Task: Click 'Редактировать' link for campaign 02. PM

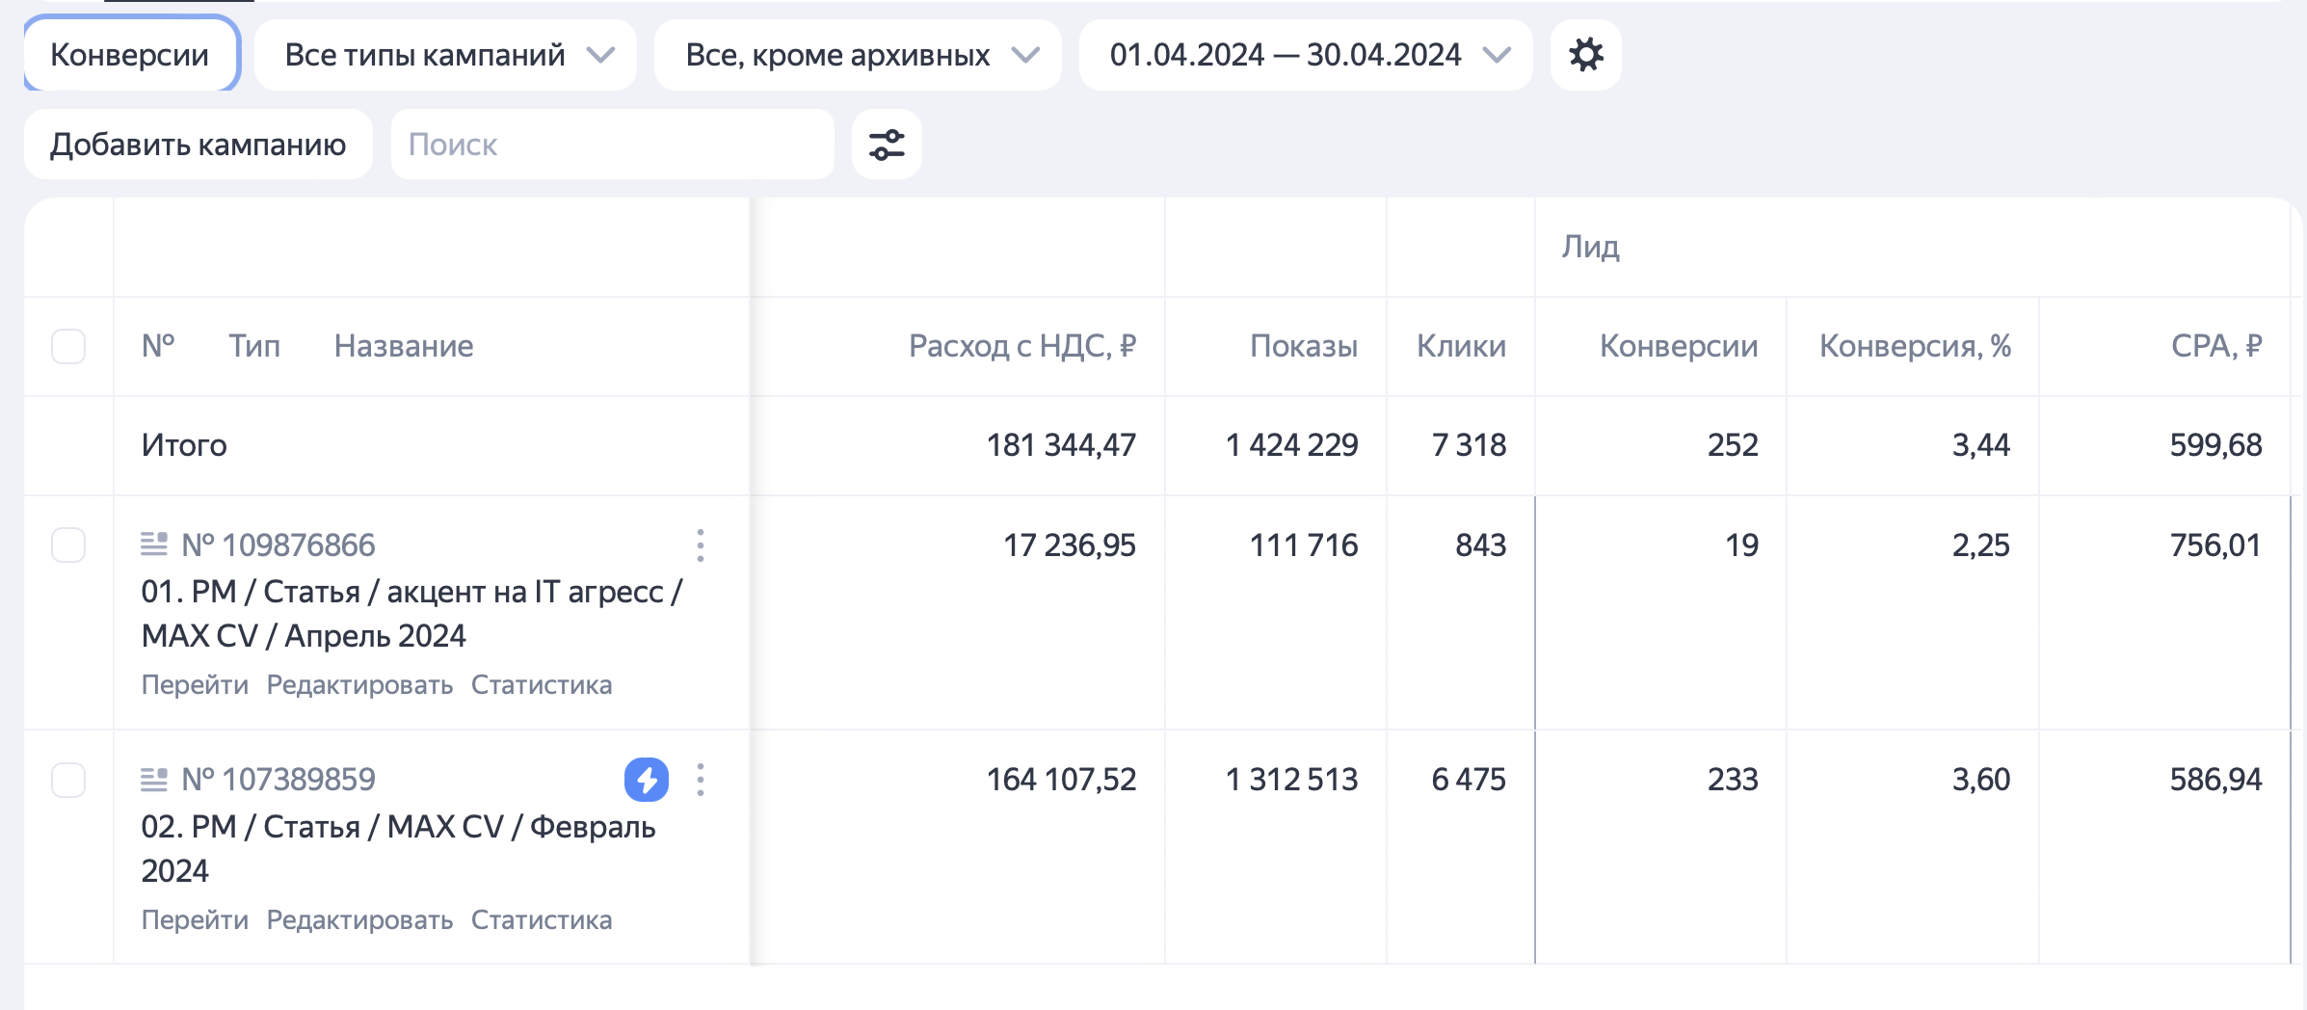Action: pyautogui.click(x=359, y=920)
